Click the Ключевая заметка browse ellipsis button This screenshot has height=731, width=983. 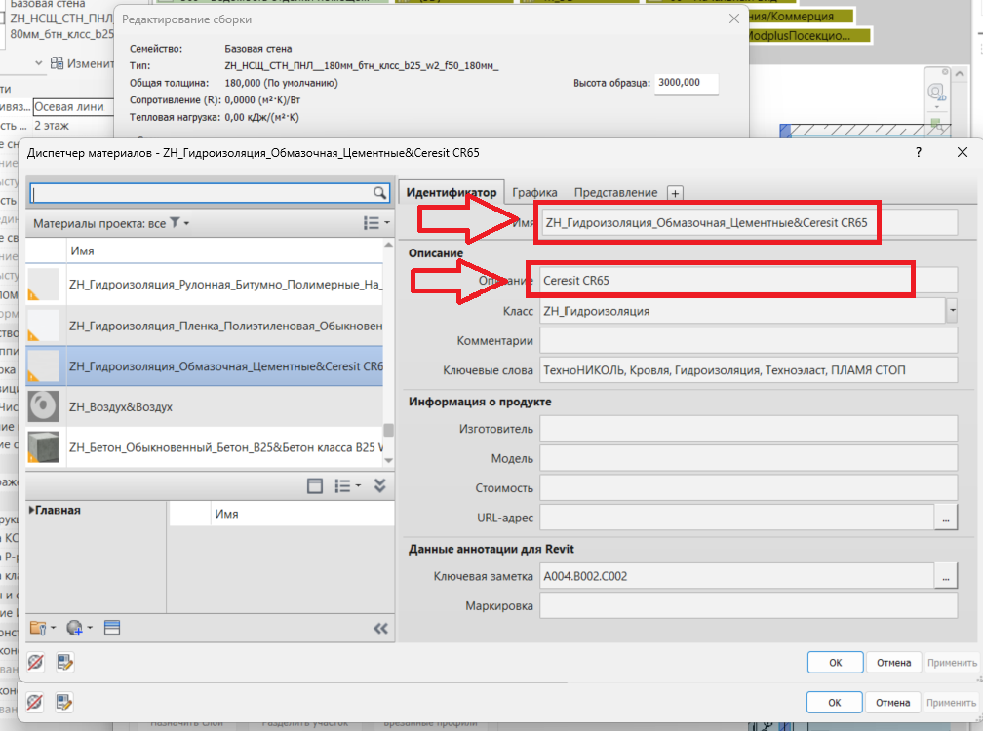945,576
